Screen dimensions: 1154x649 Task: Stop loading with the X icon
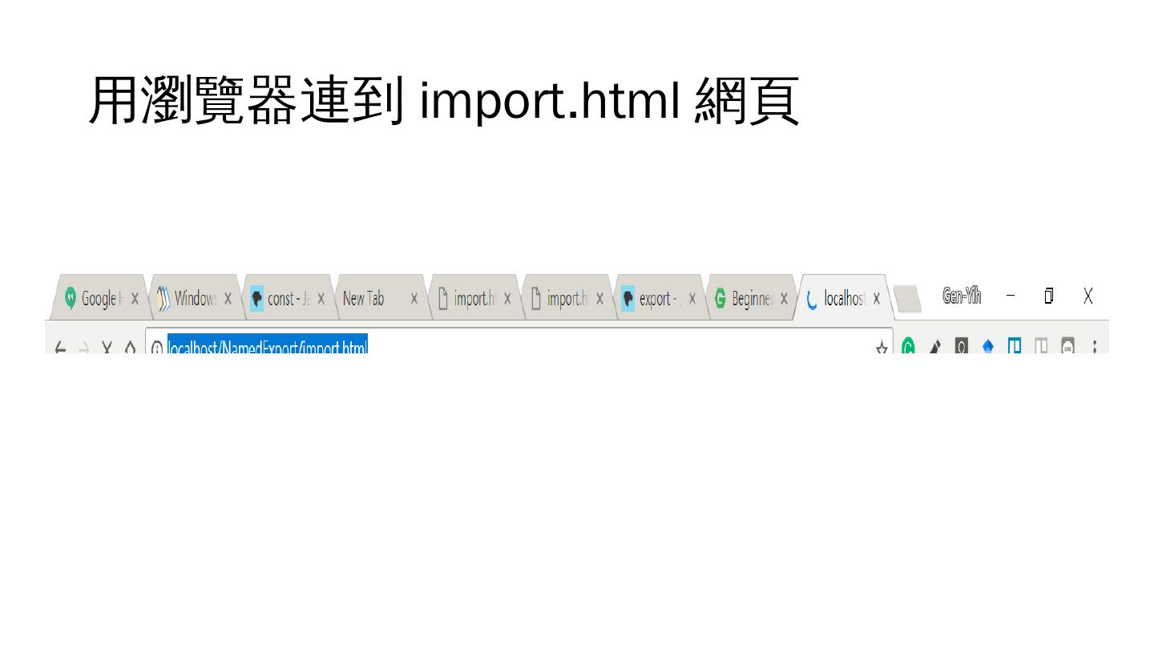(x=107, y=348)
